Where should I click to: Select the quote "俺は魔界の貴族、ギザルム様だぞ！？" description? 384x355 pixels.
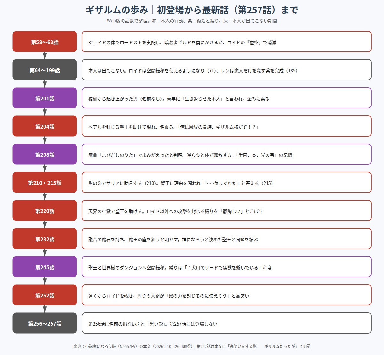coord(227,126)
